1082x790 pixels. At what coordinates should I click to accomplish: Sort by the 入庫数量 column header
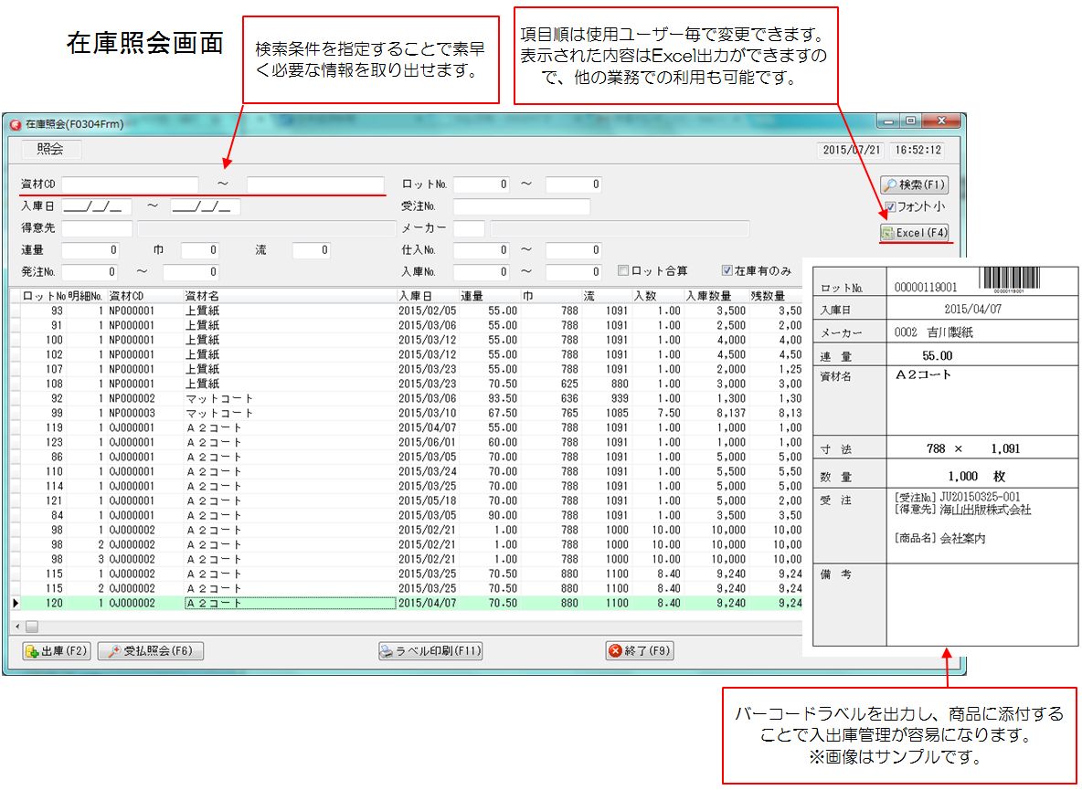[x=715, y=297]
